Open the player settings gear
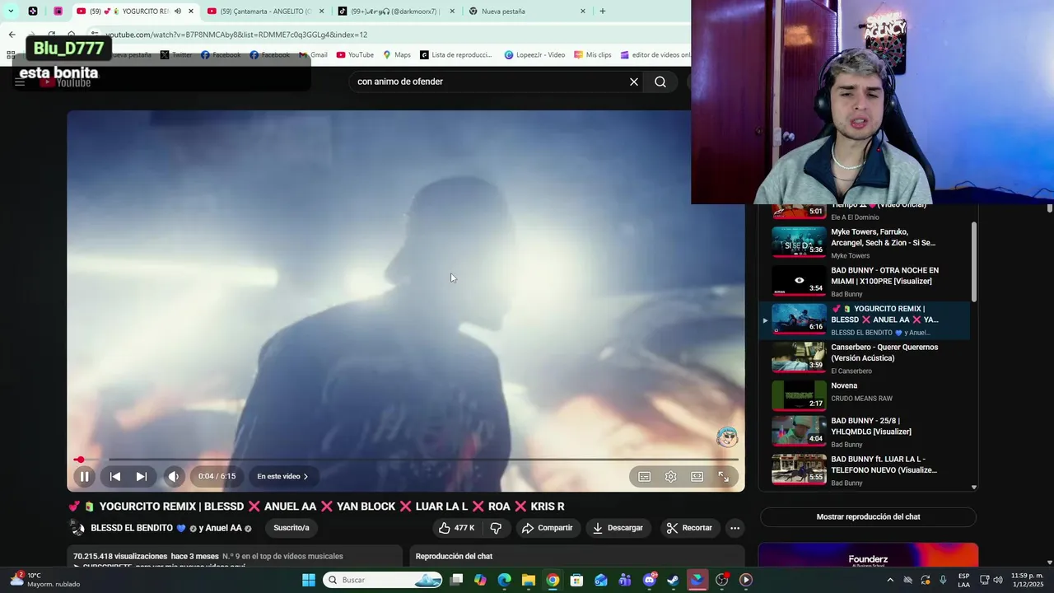This screenshot has height=593, width=1054. coord(671,476)
